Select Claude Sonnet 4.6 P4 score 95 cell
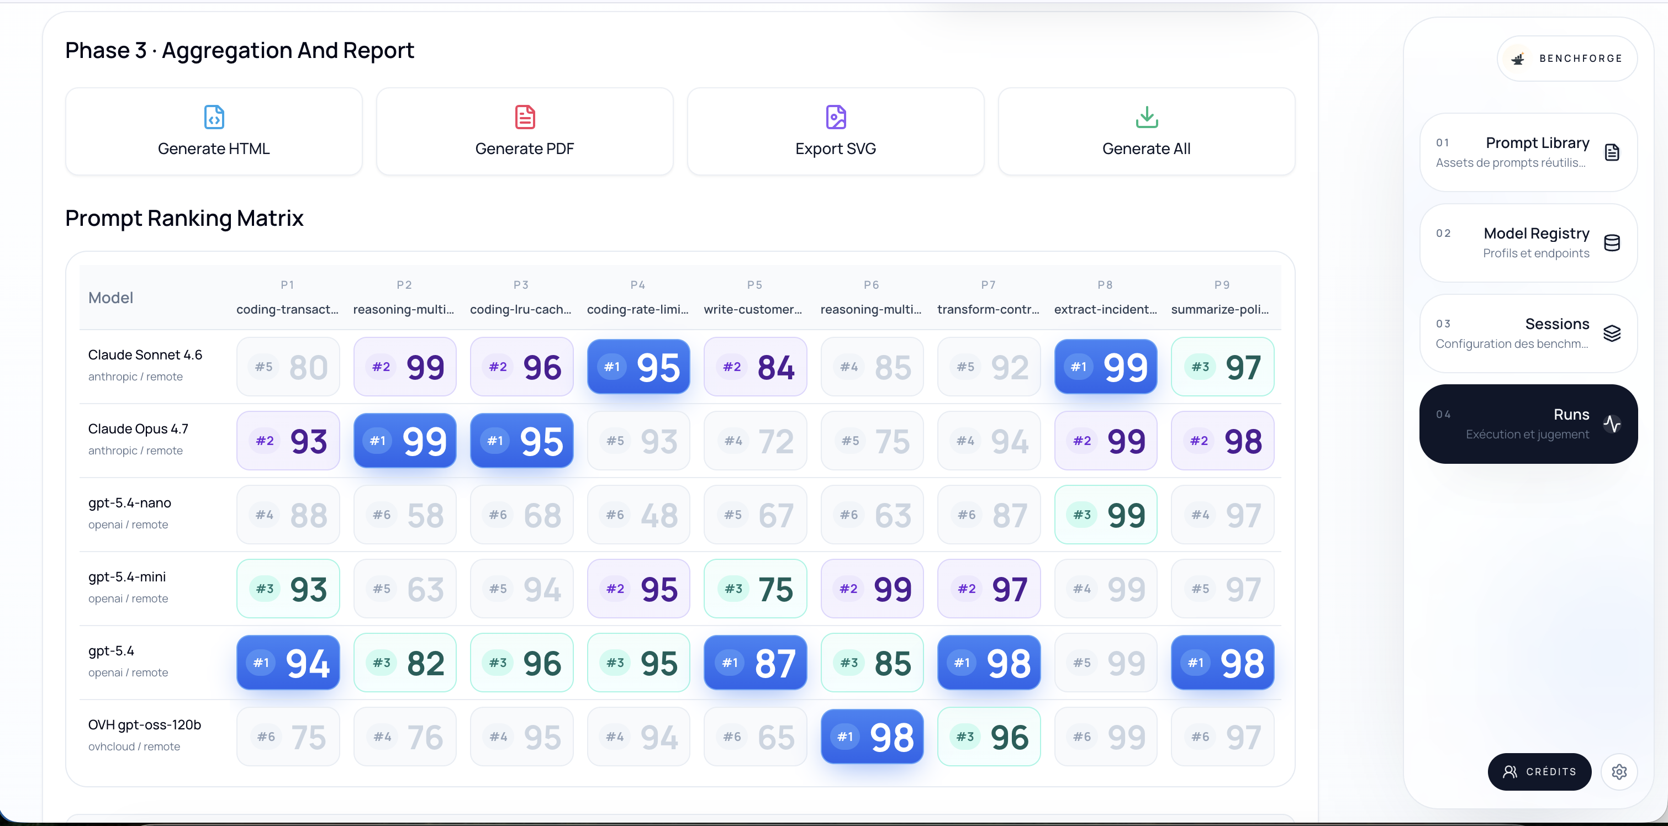Screen dimensions: 1668x826 pos(638,367)
